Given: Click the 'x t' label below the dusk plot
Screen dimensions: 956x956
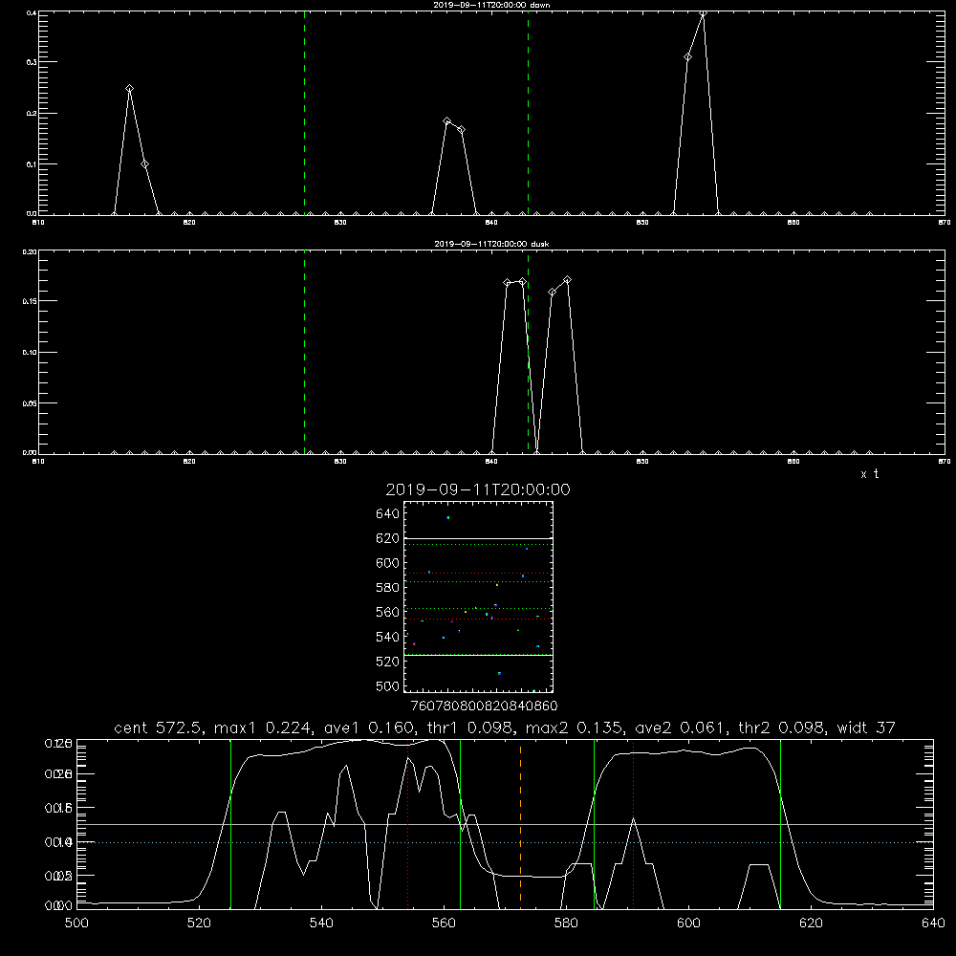Looking at the screenshot, I should click(x=869, y=474).
